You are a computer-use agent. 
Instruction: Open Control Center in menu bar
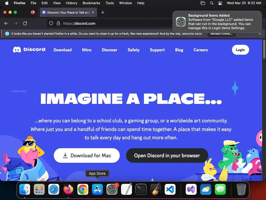(x=220, y=3)
